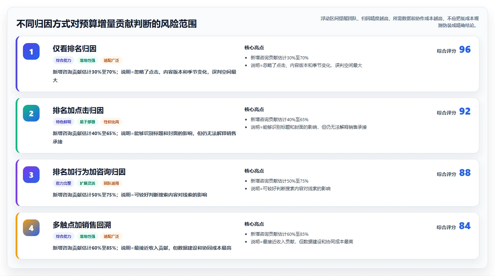Click the 团队适用 tag

click(x=111, y=183)
